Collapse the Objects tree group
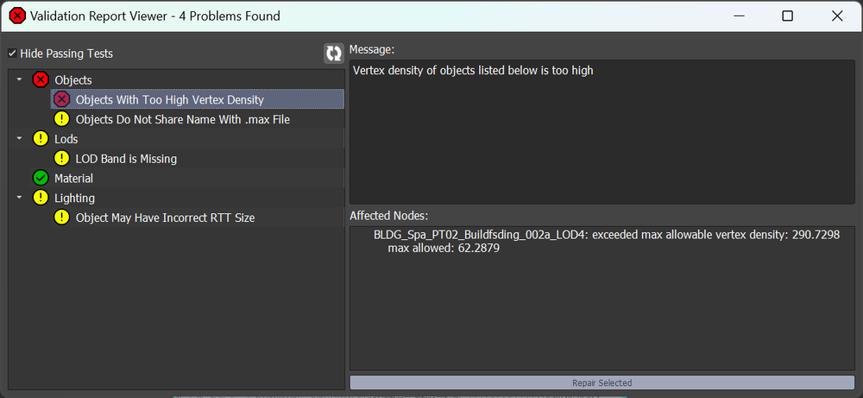This screenshot has height=398, width=863. (19, 79)
